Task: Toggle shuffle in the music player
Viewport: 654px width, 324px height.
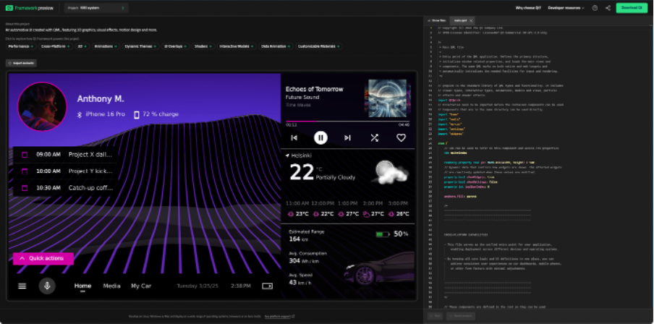Action: pyautogui.click(x=374, y=137)
